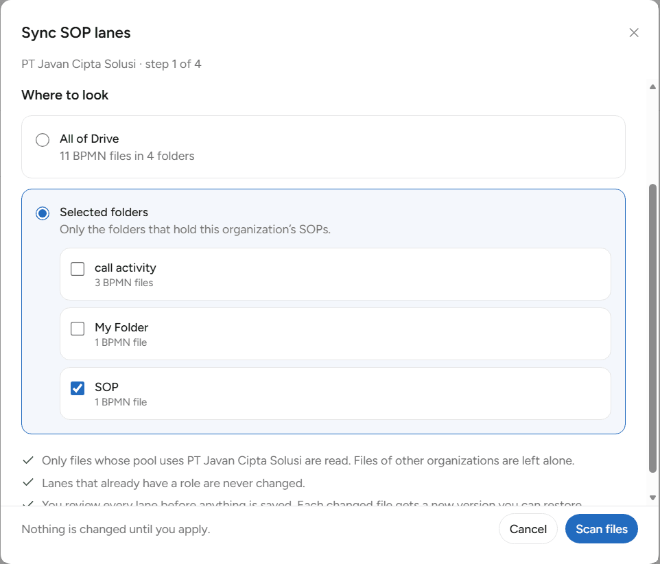The image size is (660, 564).
Task: Click the '11 BPMN files in 4 folders' text
Action: coord(127,156)
